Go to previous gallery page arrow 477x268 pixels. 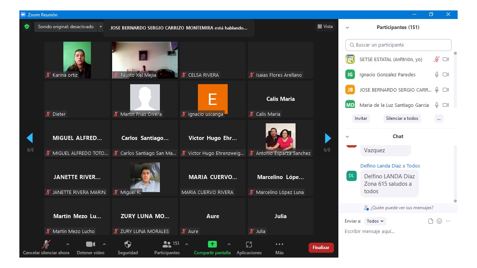point(30,138)
